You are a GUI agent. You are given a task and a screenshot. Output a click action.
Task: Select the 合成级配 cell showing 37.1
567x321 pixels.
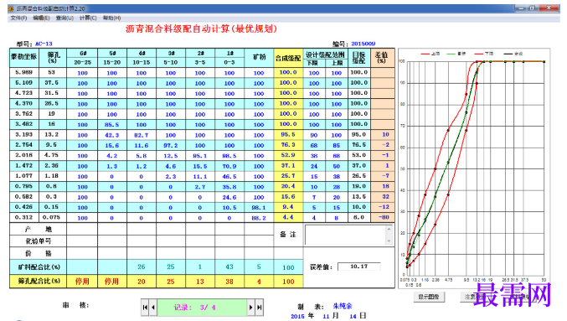(x=288, y=165)
